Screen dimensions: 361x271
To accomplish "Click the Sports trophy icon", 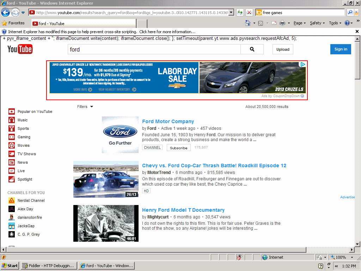I will click(x=12, y=128).
